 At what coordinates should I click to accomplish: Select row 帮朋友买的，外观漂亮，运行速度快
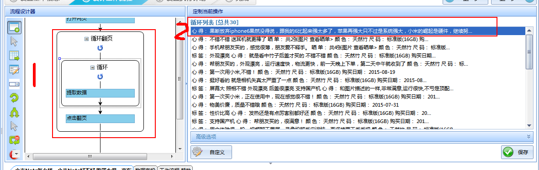[358, 64]
